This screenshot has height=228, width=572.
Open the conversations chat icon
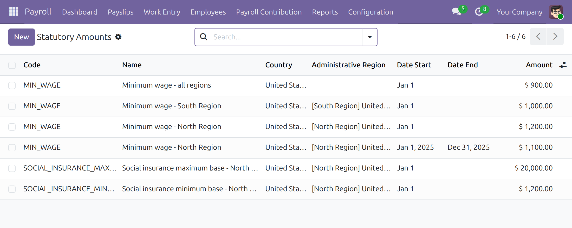click(457, 12)
